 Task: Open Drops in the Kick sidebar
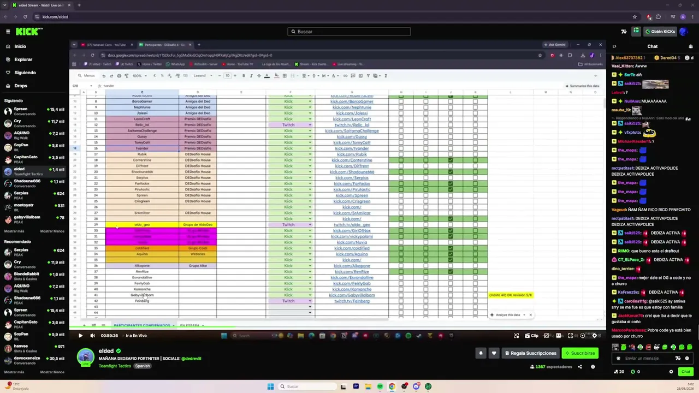point(21,86)
